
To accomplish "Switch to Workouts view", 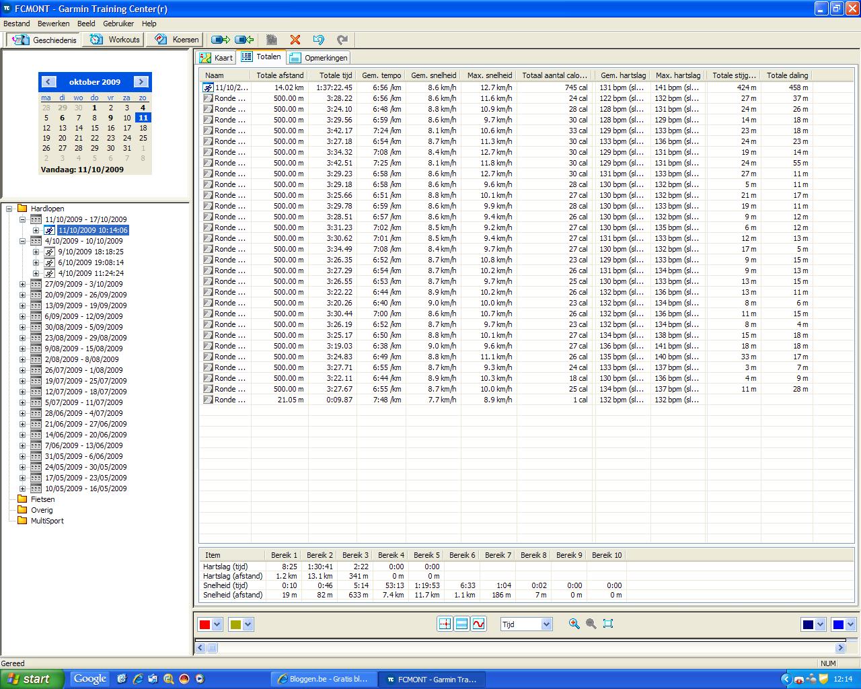I will tap(115, 40).
